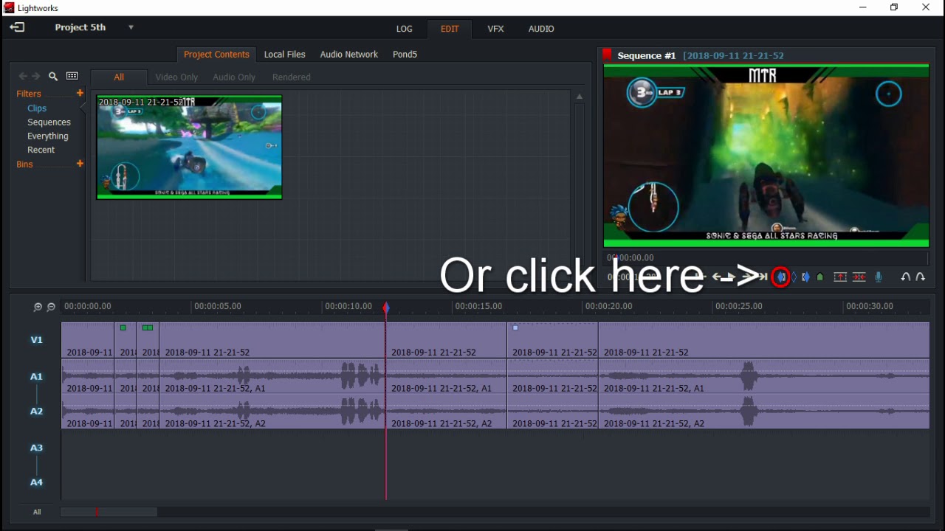Click the Filters heading
Viewport: 945px width, 531px height.
click(29, 94)
